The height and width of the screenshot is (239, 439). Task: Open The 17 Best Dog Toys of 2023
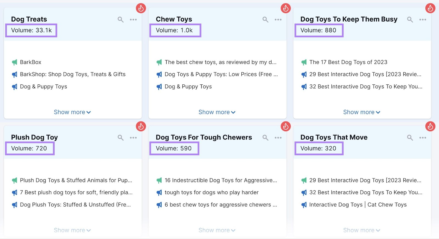pyautogui.click(x=348, y=62)
